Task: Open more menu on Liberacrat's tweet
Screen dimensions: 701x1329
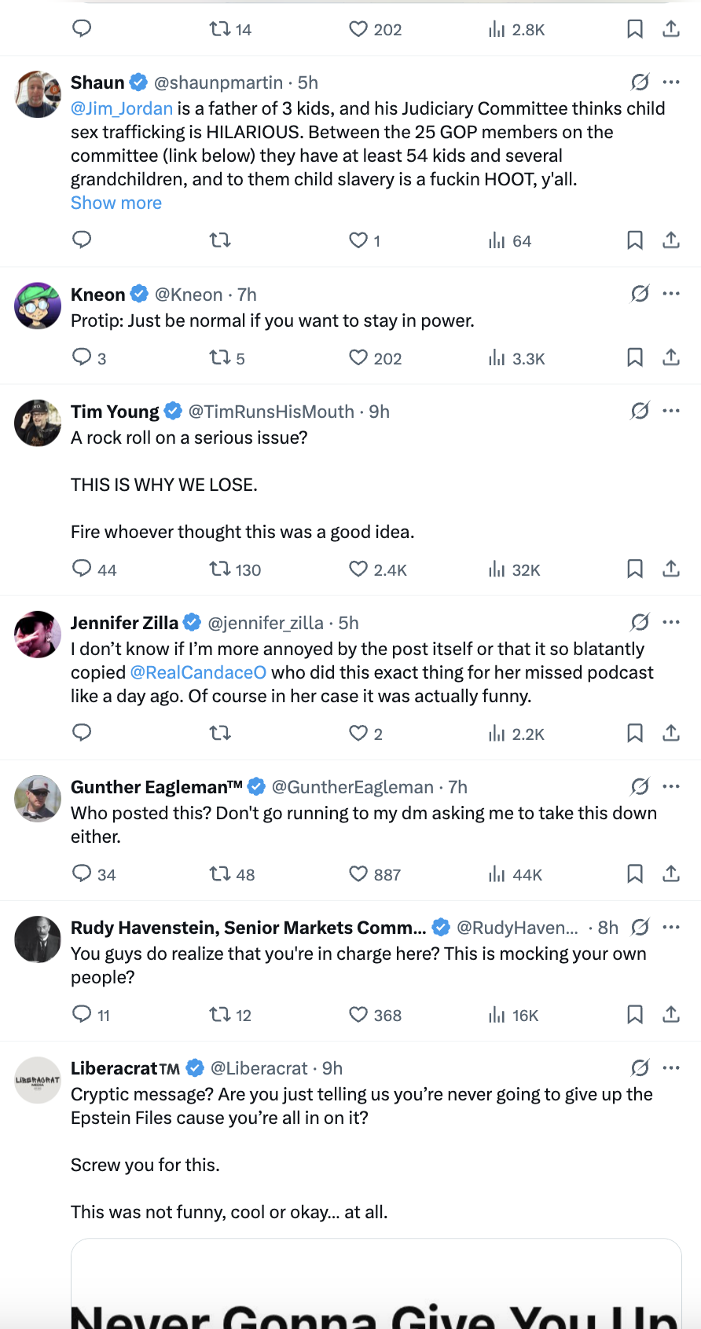Action: (671, 1067)
